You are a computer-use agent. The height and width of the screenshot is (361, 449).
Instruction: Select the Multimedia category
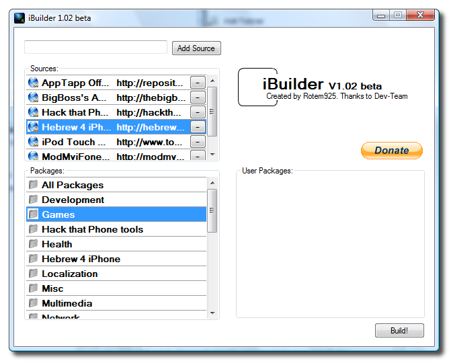pos(116,303)
